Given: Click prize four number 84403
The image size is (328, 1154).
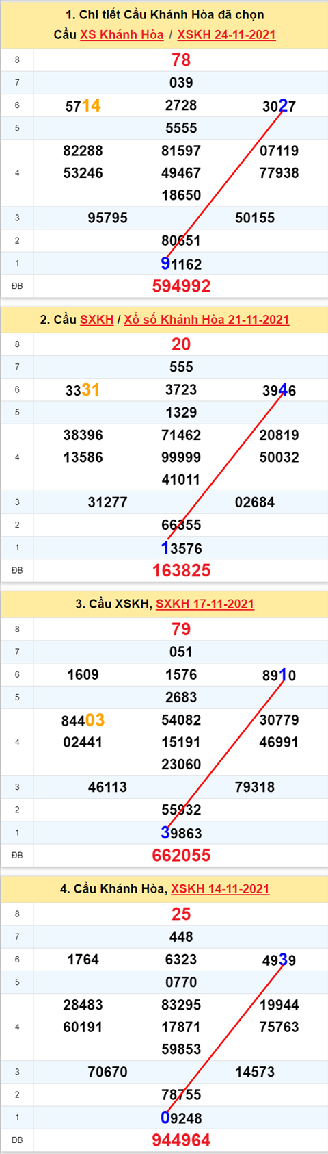Looking at the screenshot, I should coord(83,720).
